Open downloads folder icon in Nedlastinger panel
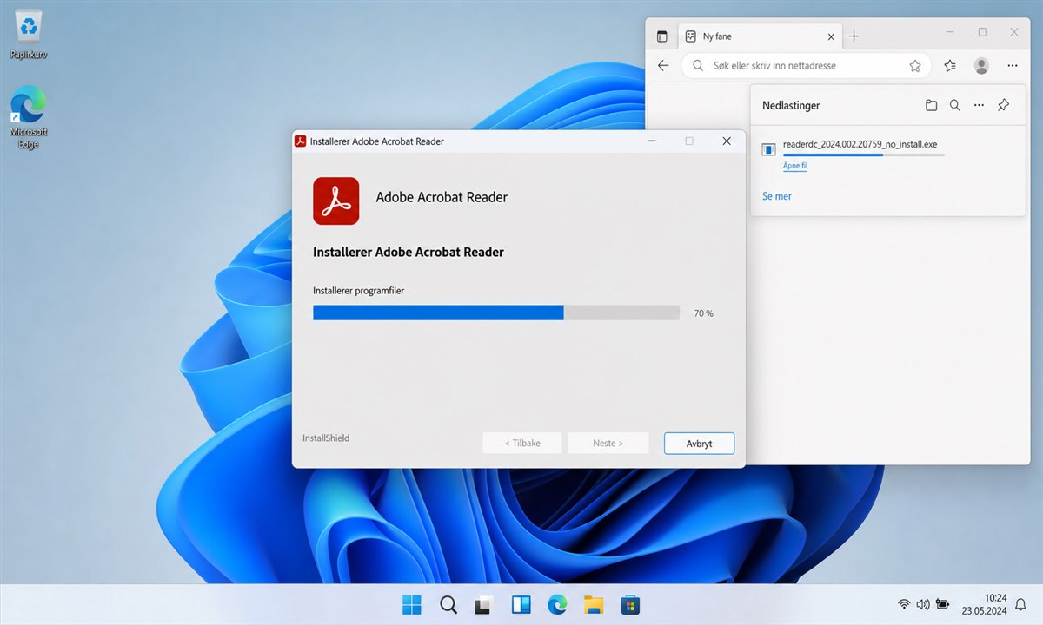 (931, 105)
